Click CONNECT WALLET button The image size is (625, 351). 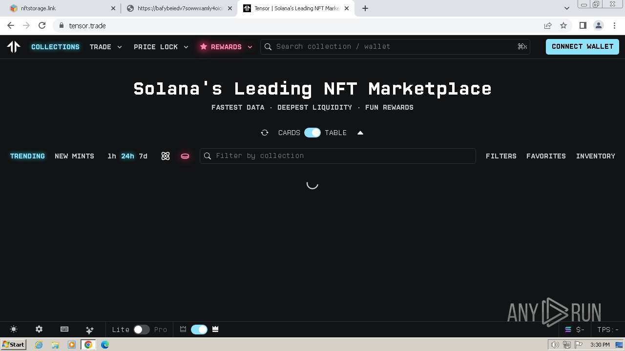point(583,47)
